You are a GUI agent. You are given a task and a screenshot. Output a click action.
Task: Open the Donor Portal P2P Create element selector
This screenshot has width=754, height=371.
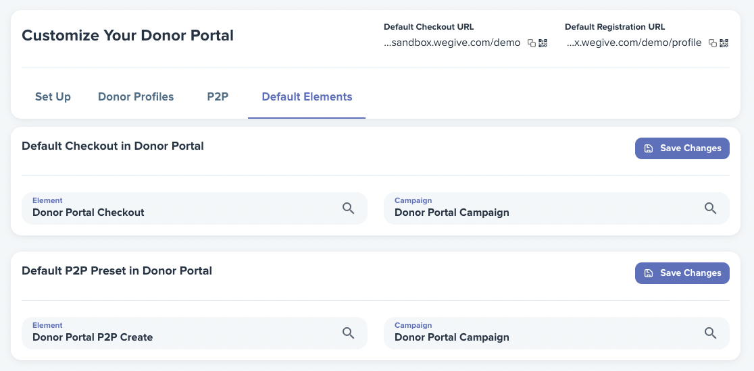pyautogui.click(x=195, y=333)
